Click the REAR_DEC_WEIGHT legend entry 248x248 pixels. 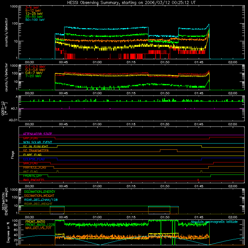coord(38,204)
